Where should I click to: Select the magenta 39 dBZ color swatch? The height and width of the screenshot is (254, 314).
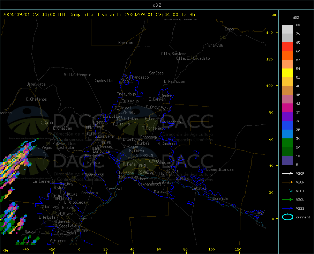tap(287, 108)
